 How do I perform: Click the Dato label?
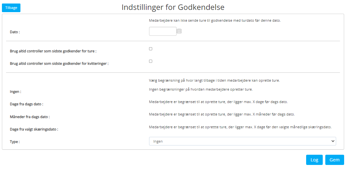pos(15,32)
